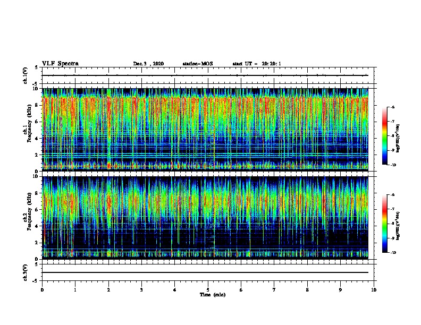This screenshot has height=325, width=421.
Task: Click the '-10' label on lower colorbar
Action: coord(393,253)
